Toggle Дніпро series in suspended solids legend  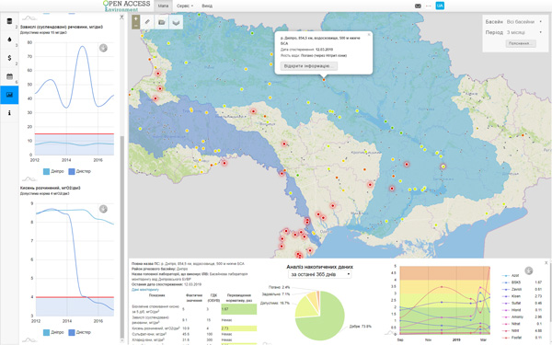pos(53,171)
